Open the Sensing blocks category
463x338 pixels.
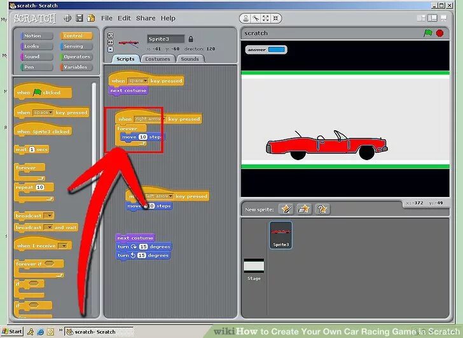(76, 46)
